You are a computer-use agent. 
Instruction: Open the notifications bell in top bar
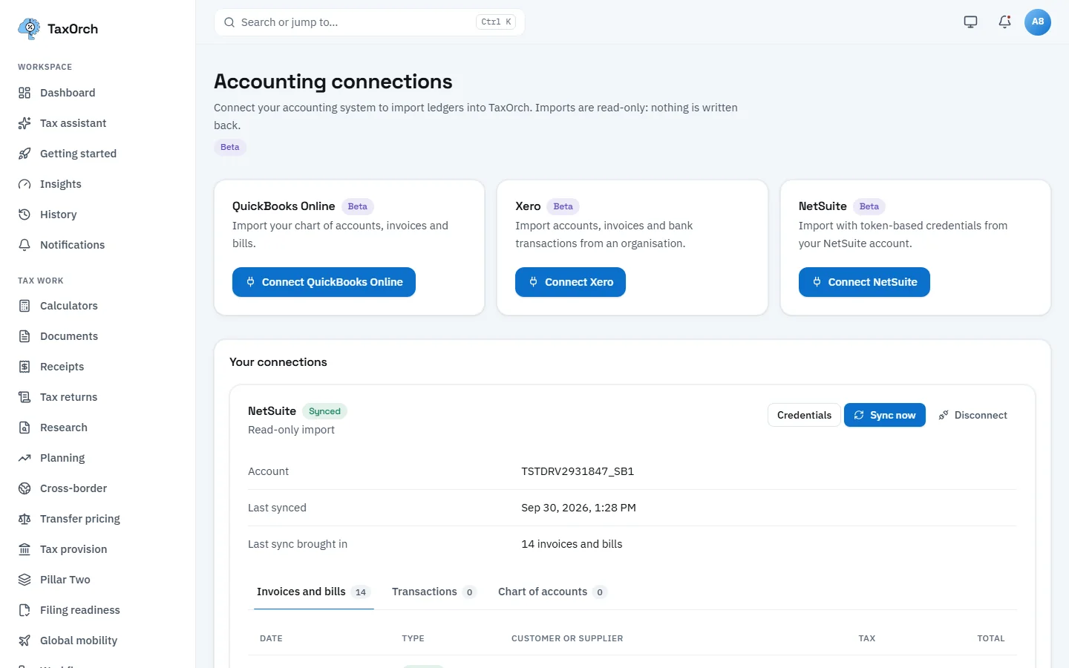pos(1004,22)
